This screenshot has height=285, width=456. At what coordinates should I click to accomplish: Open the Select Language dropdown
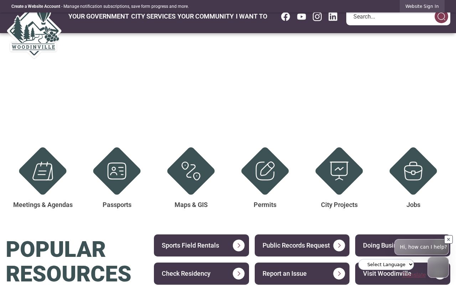(x=386, y=264)
